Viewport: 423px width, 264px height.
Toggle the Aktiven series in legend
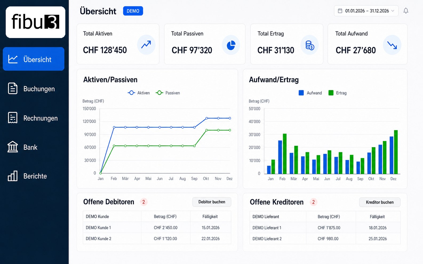[x=139, y=93]
